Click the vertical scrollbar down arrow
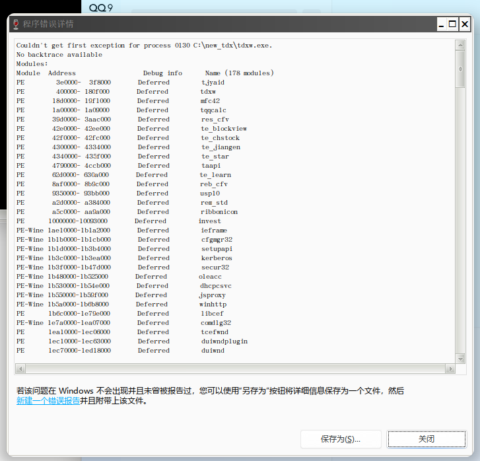The height and width of the screenshot is (461, 480). point(460,359)
